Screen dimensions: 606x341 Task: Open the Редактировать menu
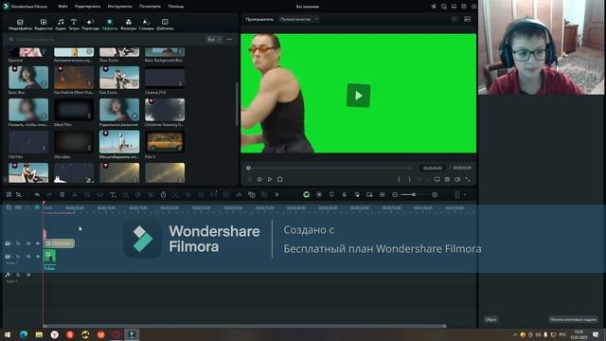pyautogui.click(x=88, y=7)
